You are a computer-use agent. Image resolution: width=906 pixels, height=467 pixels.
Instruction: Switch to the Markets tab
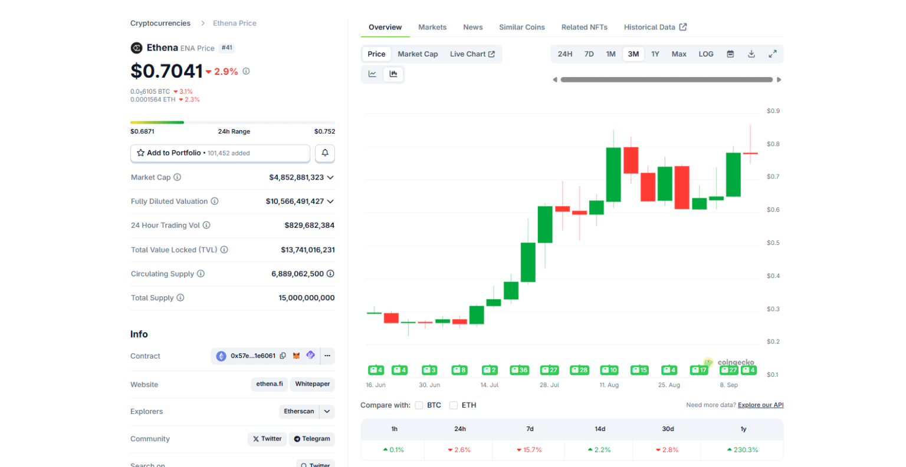[x=432, y=27]
